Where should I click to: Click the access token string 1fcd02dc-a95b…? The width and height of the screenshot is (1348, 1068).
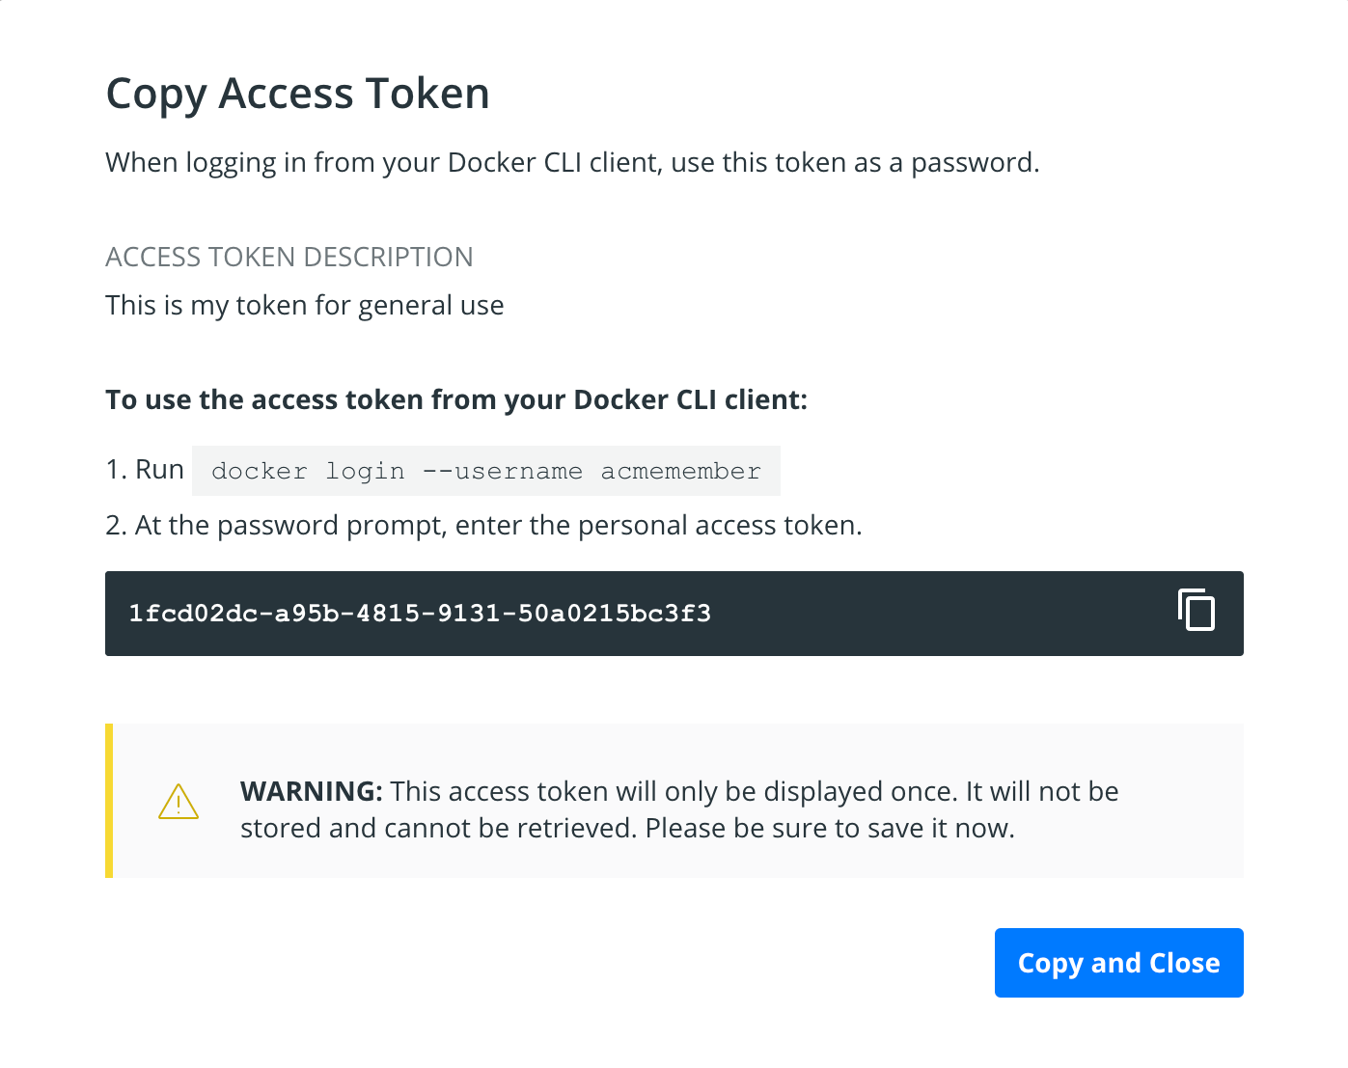click(x=420, y=614)
